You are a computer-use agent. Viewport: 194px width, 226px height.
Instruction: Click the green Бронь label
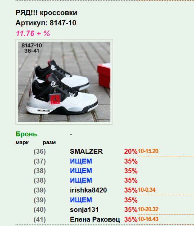click(x=26, y=134)
